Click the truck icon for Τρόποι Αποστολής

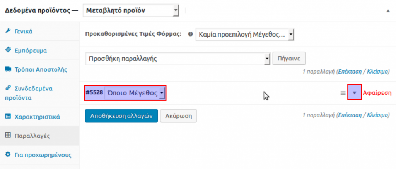point(8,69)
